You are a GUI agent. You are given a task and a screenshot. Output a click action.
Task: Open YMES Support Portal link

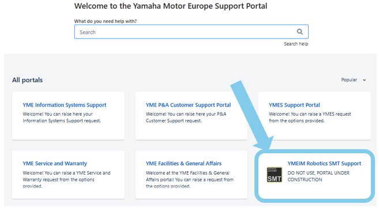coord(294,105)
